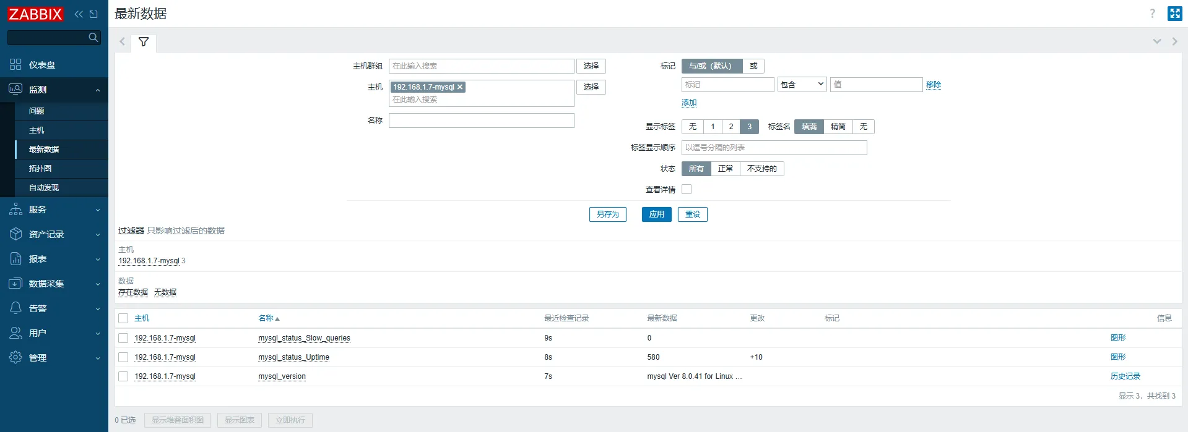Viewport: 1188px width, 432px height.
Task: Collapse the 监测 monitoring section
Action: (54, 90)
